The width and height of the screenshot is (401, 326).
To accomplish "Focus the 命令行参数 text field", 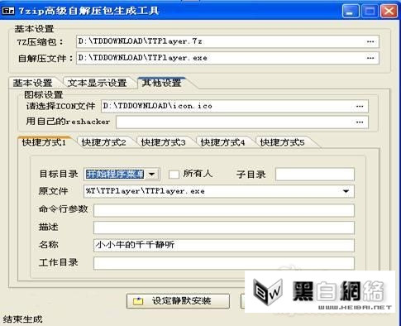I will [x=224, y=211].
